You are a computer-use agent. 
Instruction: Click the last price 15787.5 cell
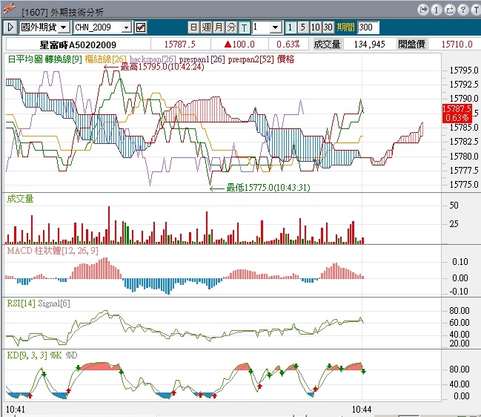(x=180, y=45)
